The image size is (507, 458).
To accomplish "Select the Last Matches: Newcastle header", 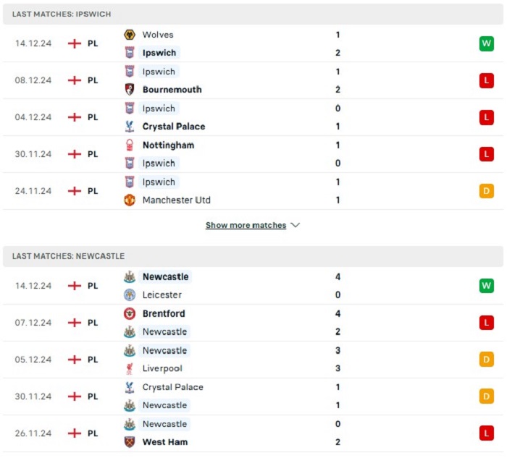I will 69,256.
